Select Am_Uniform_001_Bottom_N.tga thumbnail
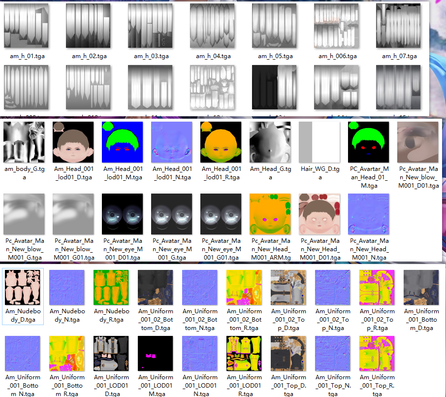Viewport: 446px width, 397px height. click(x=23, y=354)
